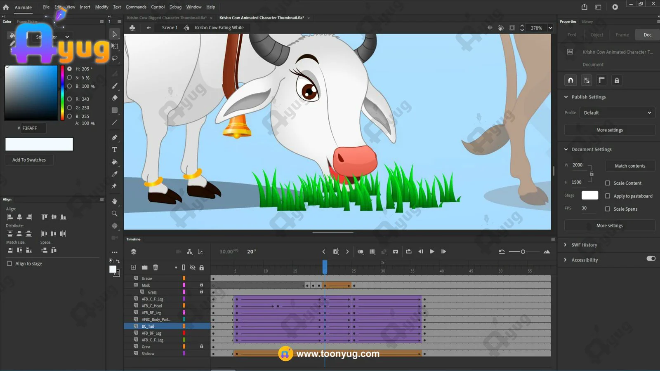Viewport: 660px width, 371px height.
Task: Click the white Stage color swatch
Action: (x=589, y=195)
